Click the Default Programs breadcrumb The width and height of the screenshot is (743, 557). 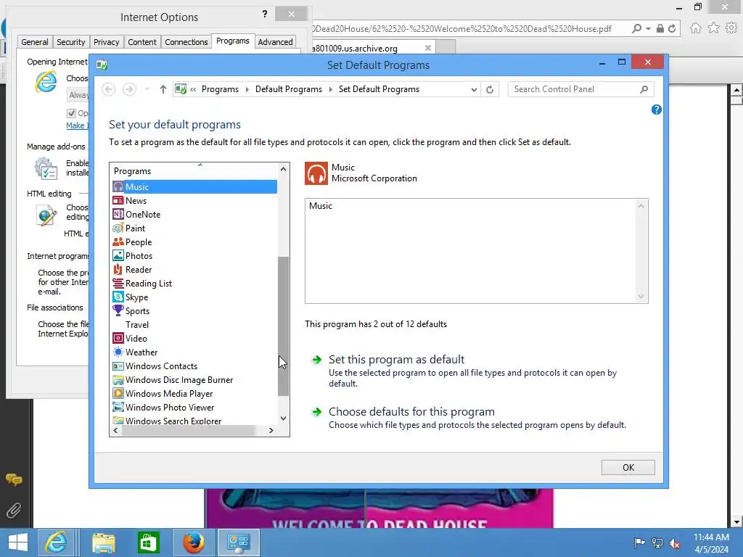(288, 89)
